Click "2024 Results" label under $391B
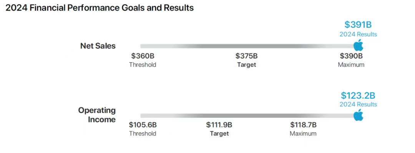 358,34
